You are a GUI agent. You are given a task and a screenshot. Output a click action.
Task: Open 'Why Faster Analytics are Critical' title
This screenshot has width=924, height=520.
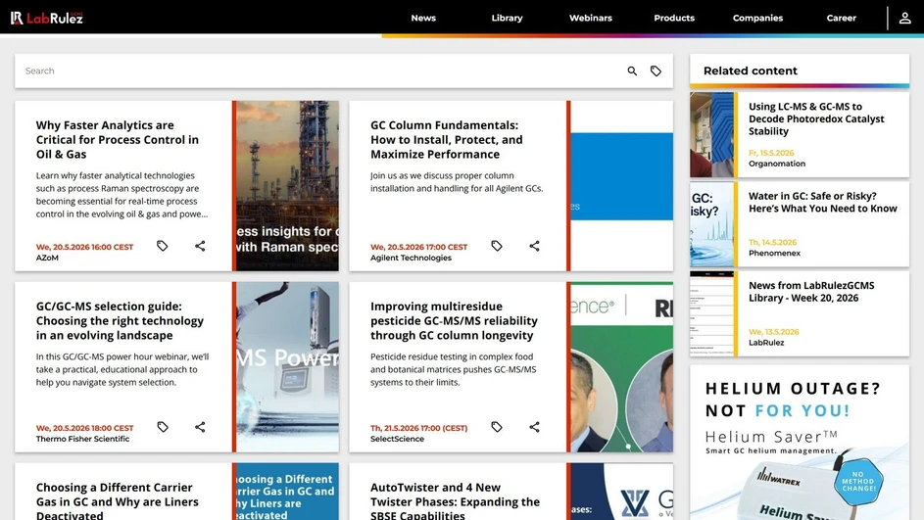(118, 140)
